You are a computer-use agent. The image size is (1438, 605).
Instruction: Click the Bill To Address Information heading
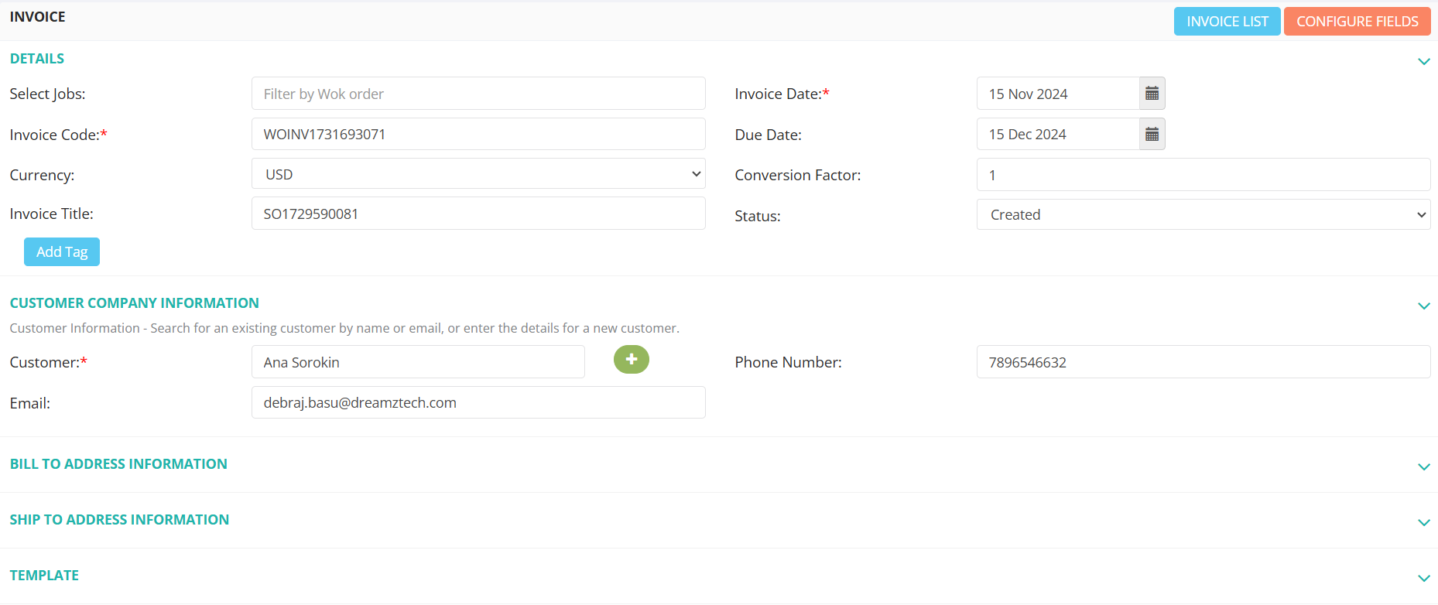pos(118,464)
